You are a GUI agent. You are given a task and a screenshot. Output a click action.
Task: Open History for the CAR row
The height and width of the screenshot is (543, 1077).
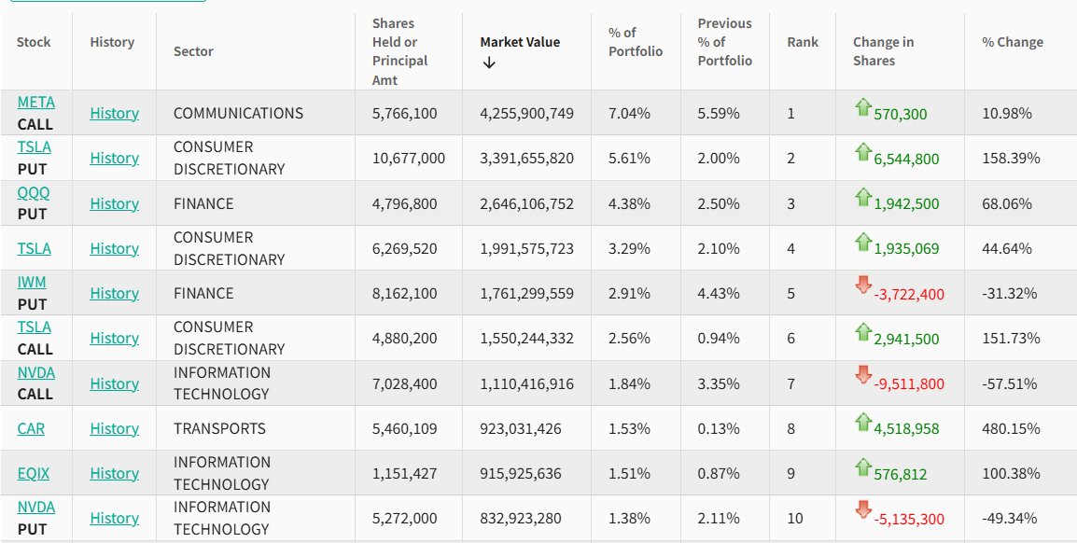click(114, 428)
